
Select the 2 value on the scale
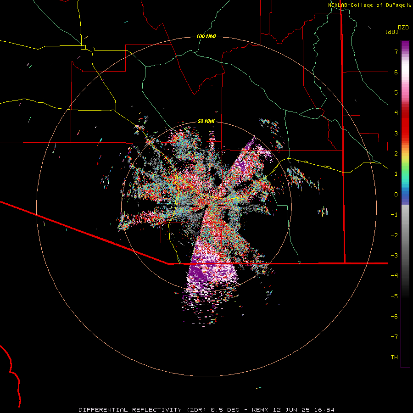click(396, 154)
